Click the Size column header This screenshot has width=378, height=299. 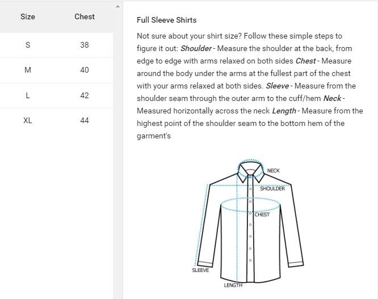28,16
